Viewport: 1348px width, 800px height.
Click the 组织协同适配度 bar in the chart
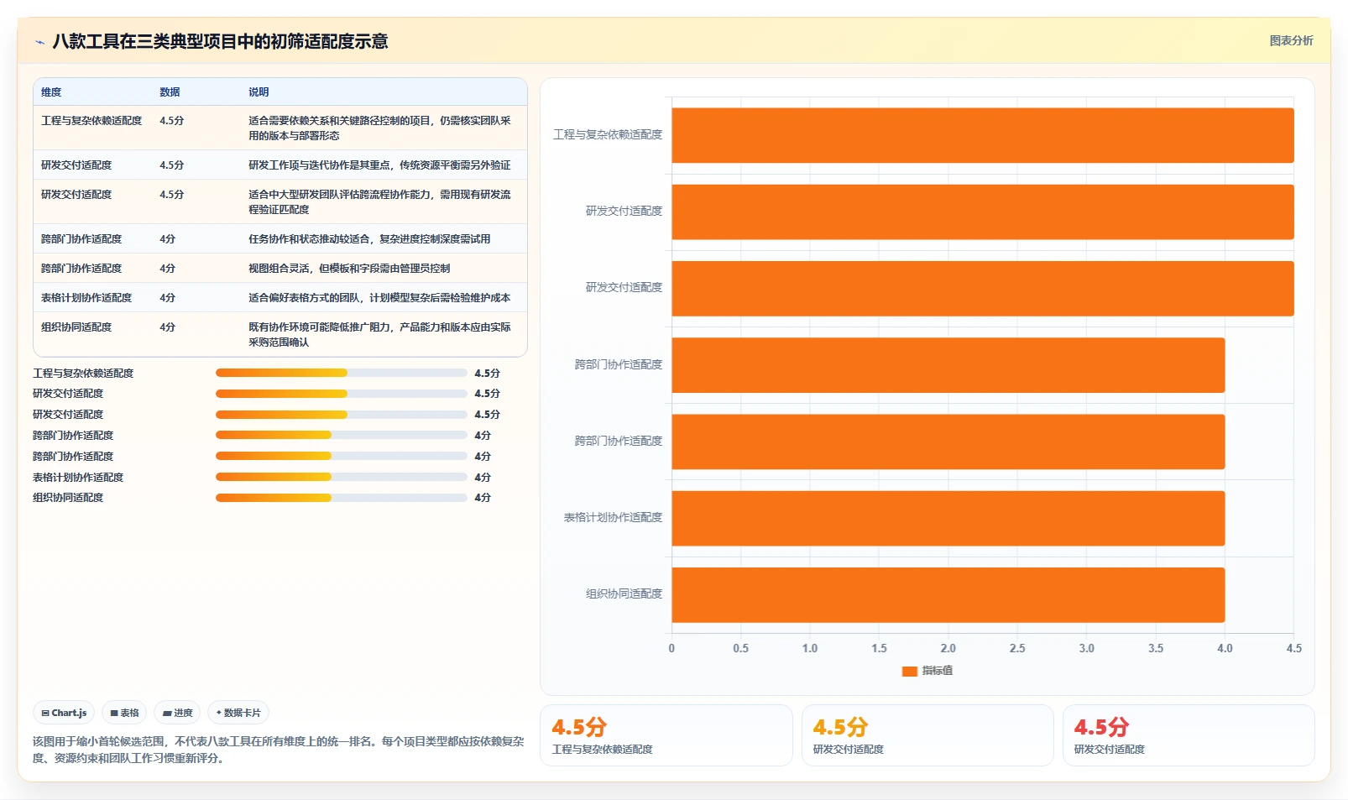pos(948,595)
